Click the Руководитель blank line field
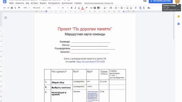The image size is (182, 102). (x=93, y=48)
